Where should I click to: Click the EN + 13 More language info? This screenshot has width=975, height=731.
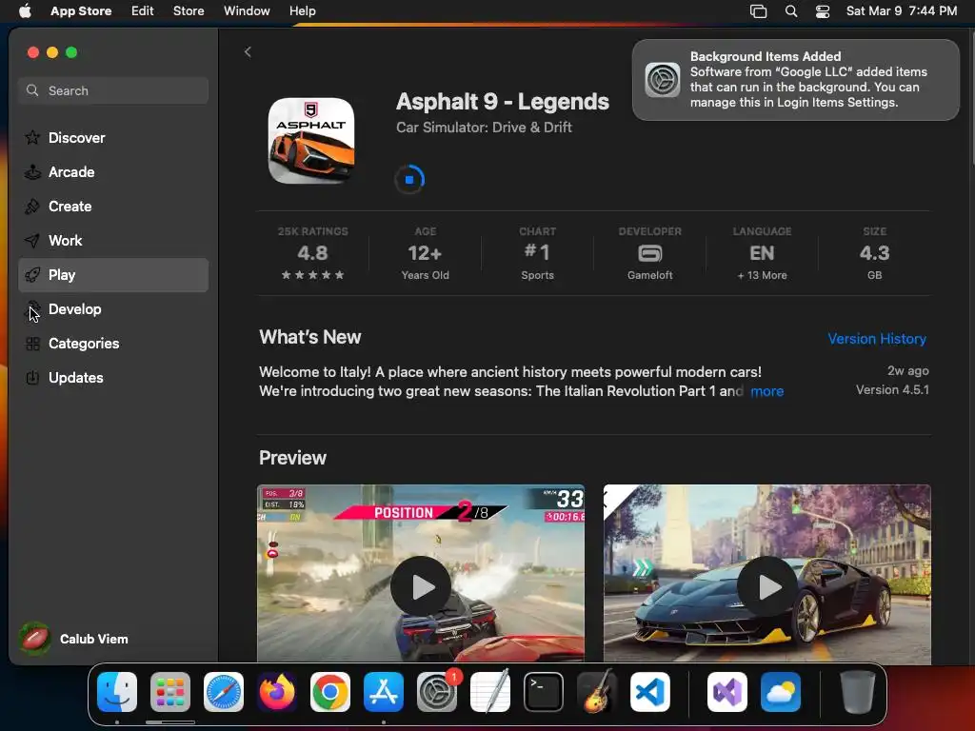point(762,253)
